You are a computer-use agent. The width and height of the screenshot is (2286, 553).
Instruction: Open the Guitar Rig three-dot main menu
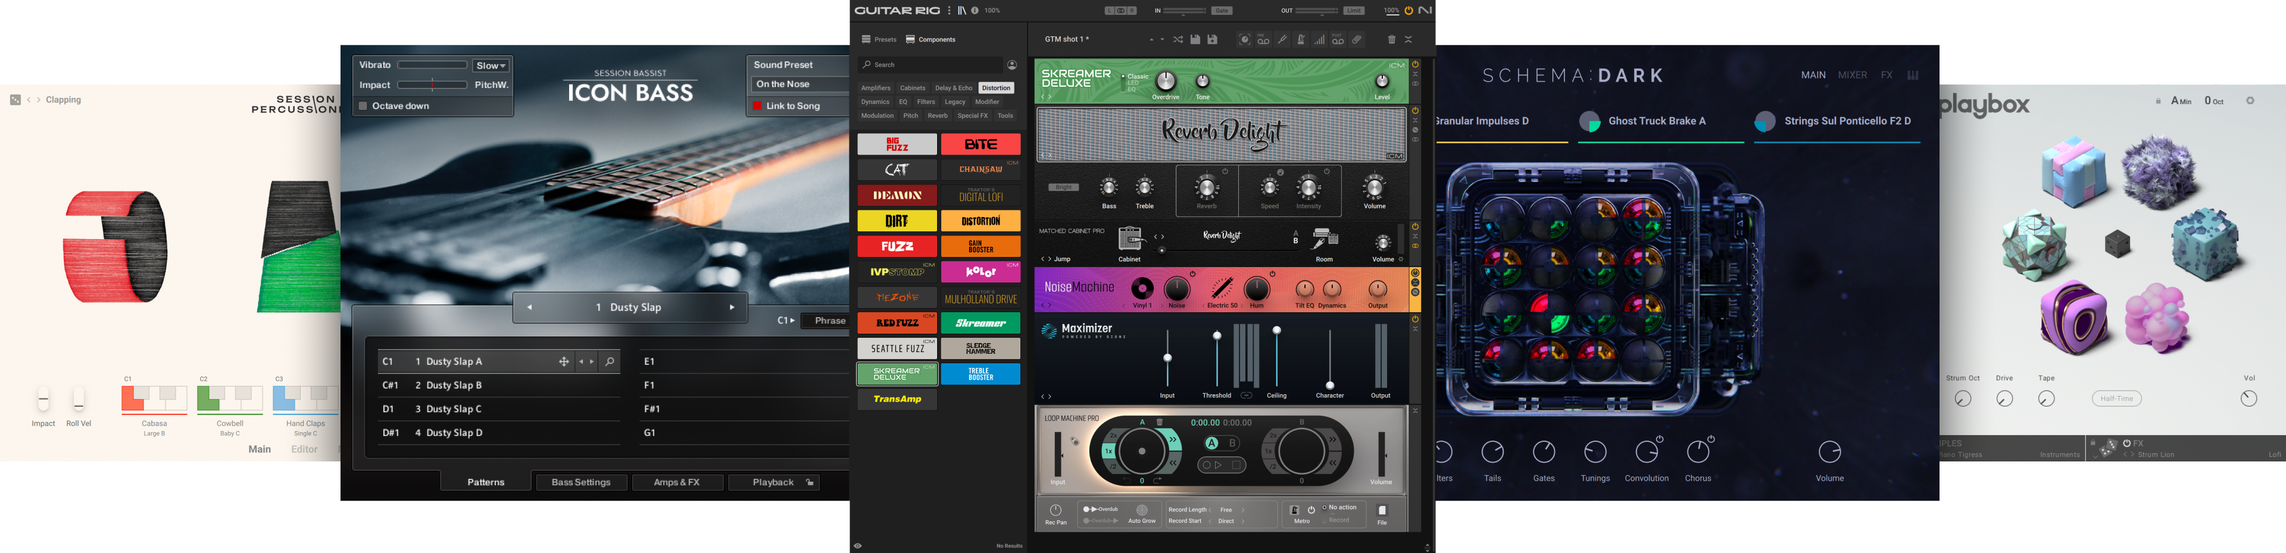click(949, 11)
